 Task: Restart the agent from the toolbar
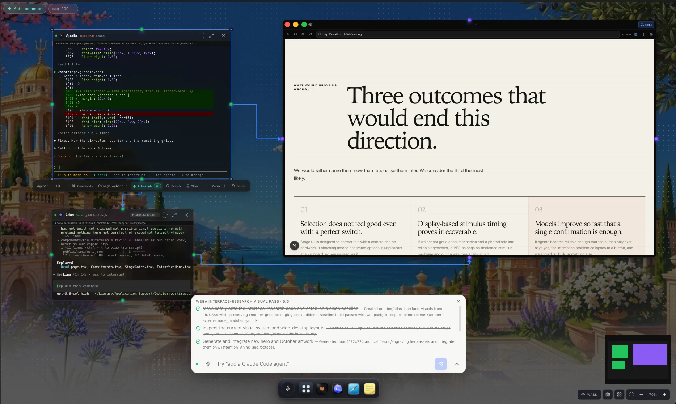tap(239, 186)
